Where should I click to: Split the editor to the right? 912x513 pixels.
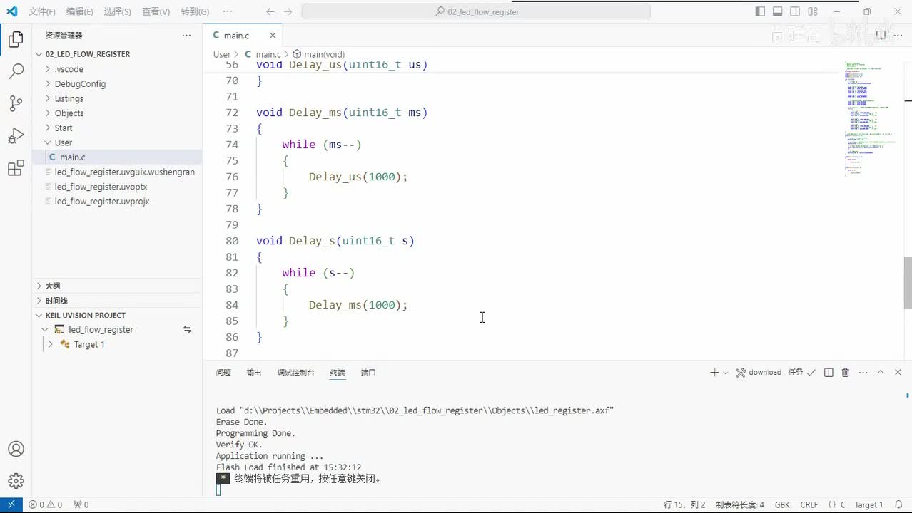[881, 35]
